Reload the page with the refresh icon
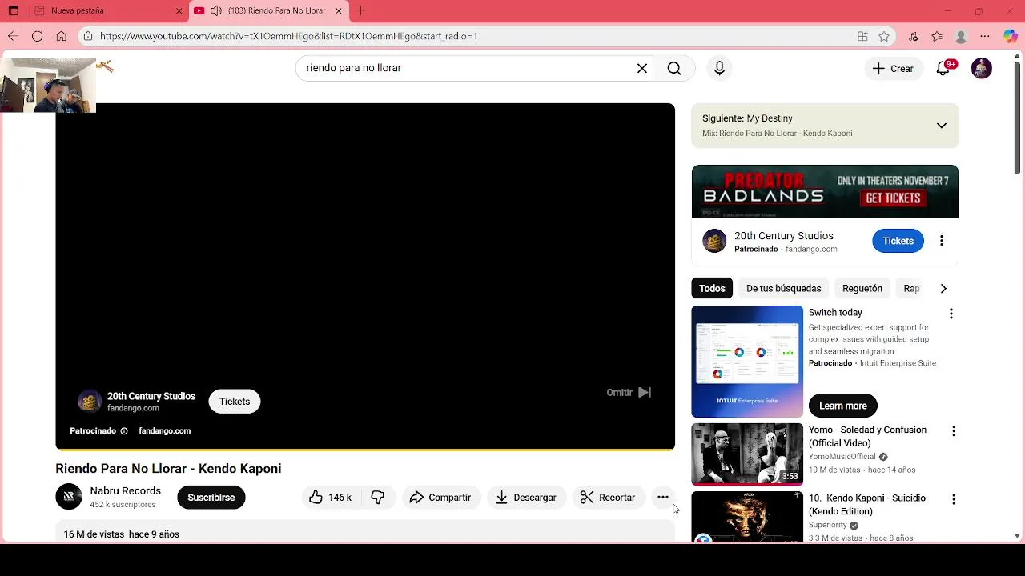The width and height of the screenshot is (1025, 576). (x=37, y=36)
